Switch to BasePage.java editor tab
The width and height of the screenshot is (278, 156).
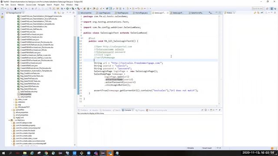pyautogui.click(x=122, y=13)
